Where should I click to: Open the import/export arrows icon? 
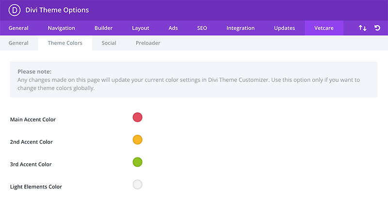tap(362, 28)
